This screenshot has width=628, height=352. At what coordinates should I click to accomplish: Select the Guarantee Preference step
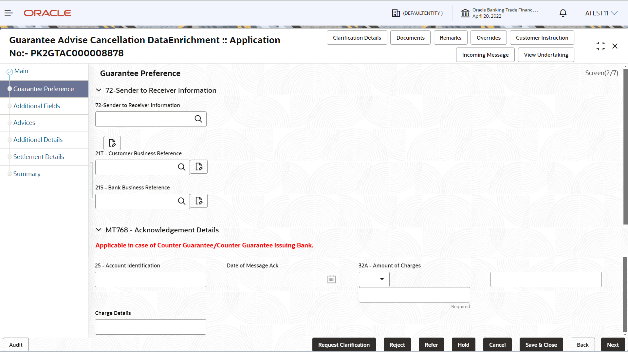(x=45, y=89)
